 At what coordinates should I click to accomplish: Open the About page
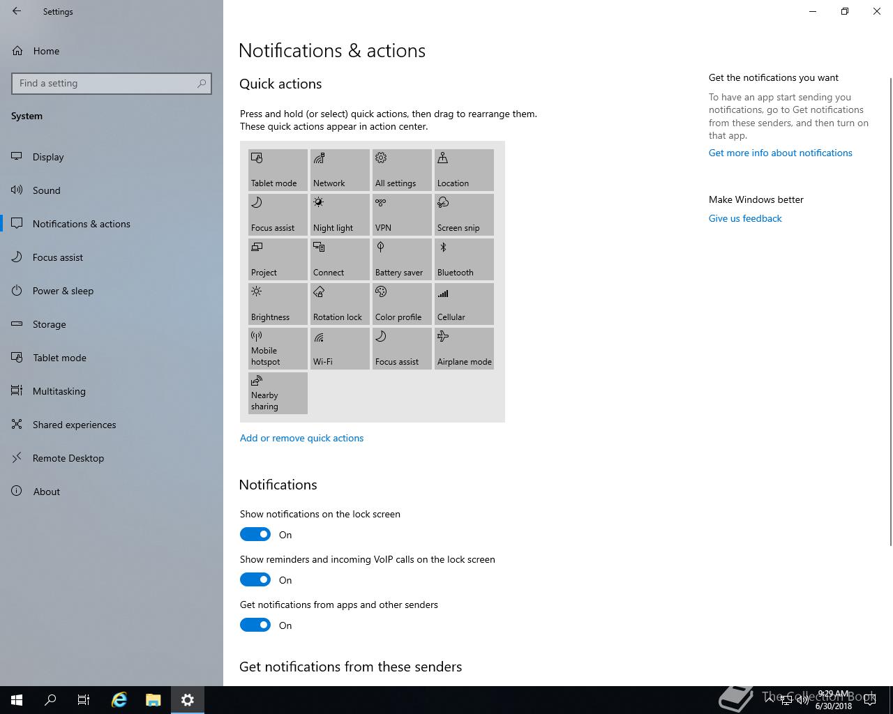tap(112, 492)
